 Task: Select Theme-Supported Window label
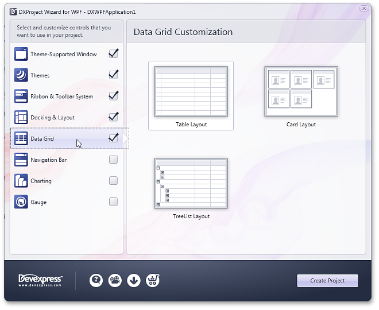64,55
